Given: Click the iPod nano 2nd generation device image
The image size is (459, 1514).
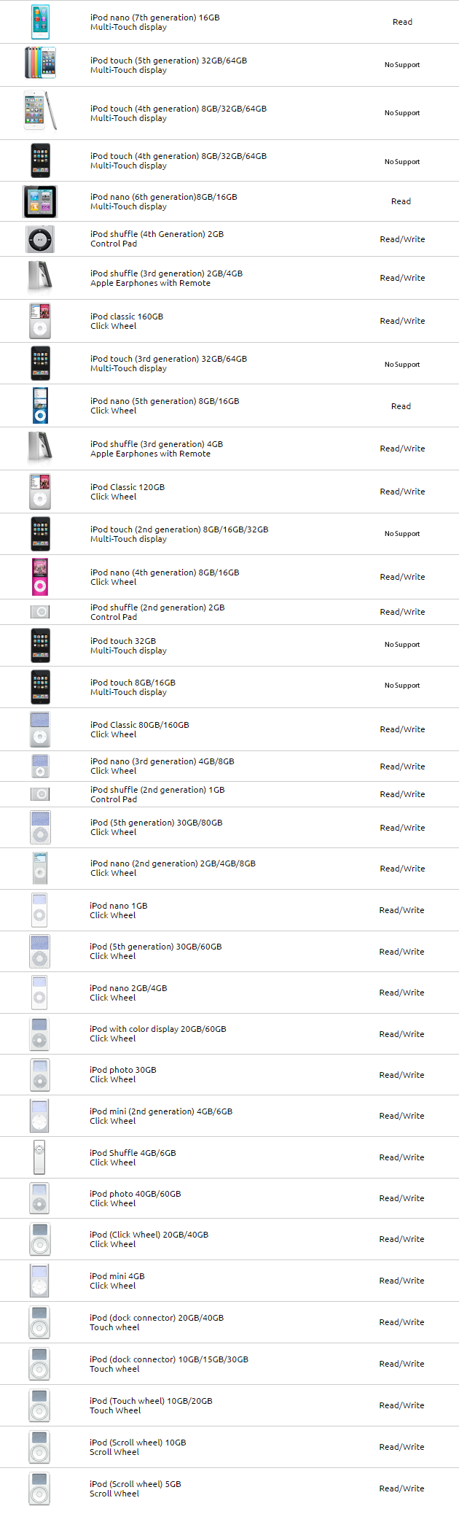Looking at the screenshot, I should coord(40,868).
